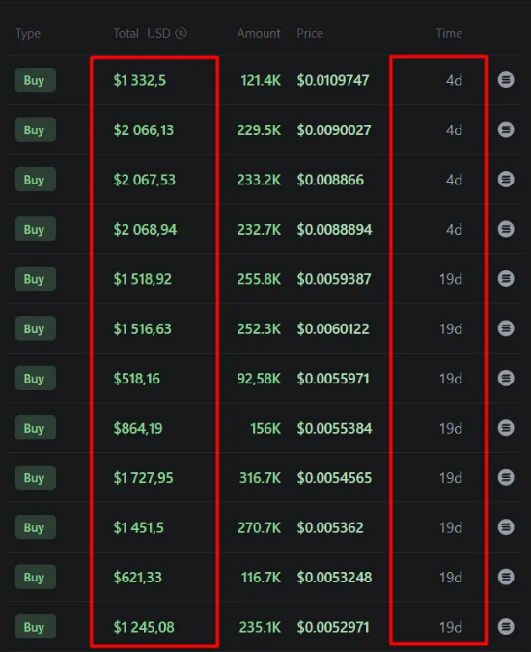Click the Price column header
This screenshot has height=652, width=531.
click(310, 33)
